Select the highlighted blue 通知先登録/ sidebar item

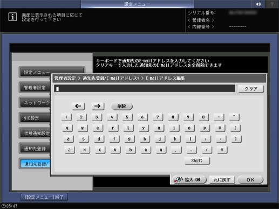coord(35,164)
